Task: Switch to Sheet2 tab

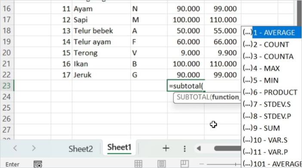Action: point(81,149)
